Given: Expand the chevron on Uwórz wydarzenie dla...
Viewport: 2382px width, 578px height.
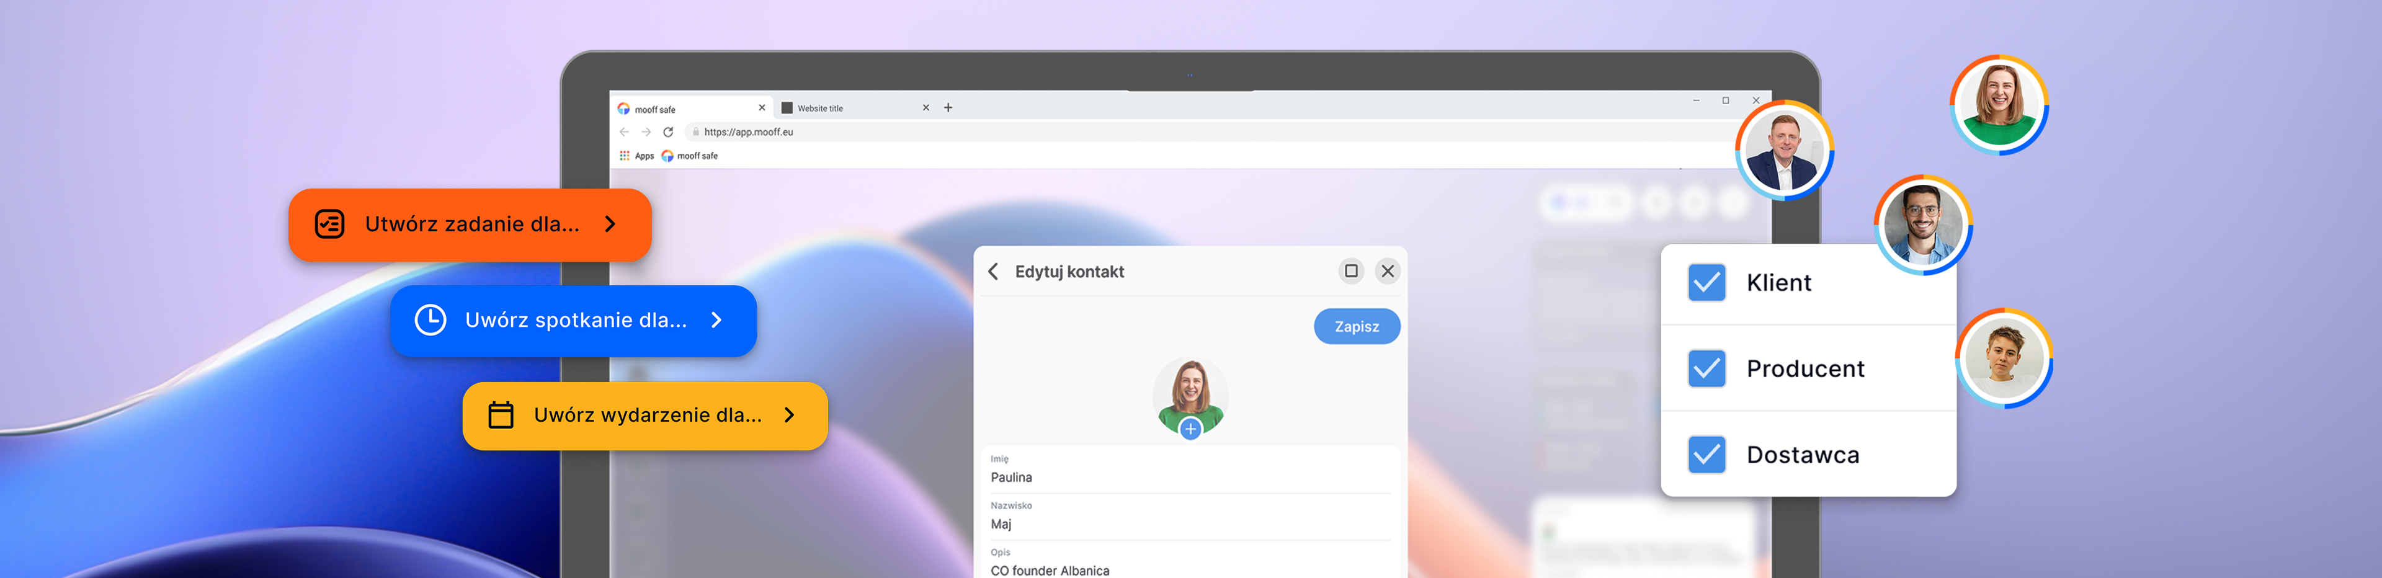Looking at the screenshot, I should 789,416.
